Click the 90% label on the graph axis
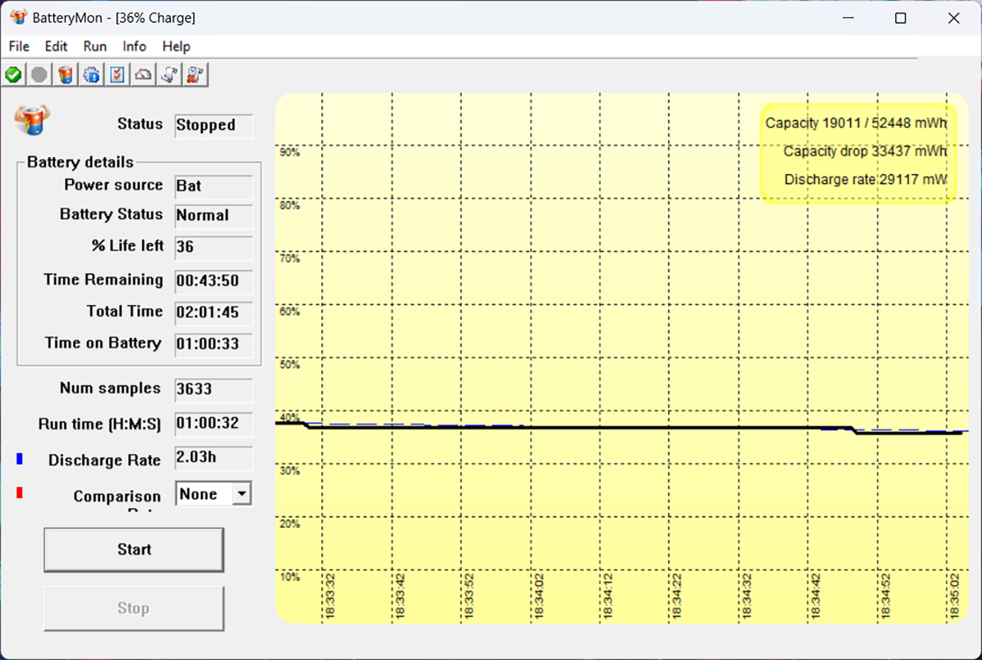 click(x=289, y=153)
